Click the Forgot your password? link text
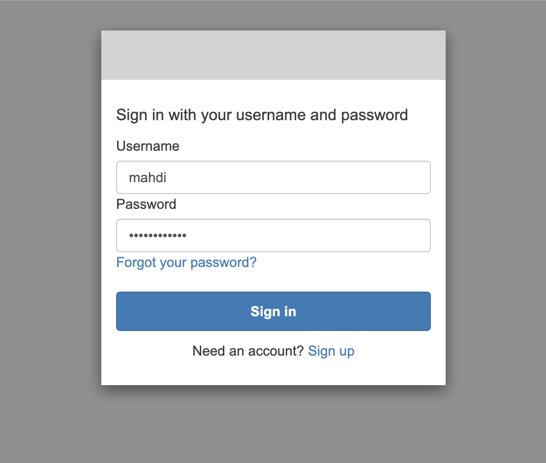 [186, 262]
